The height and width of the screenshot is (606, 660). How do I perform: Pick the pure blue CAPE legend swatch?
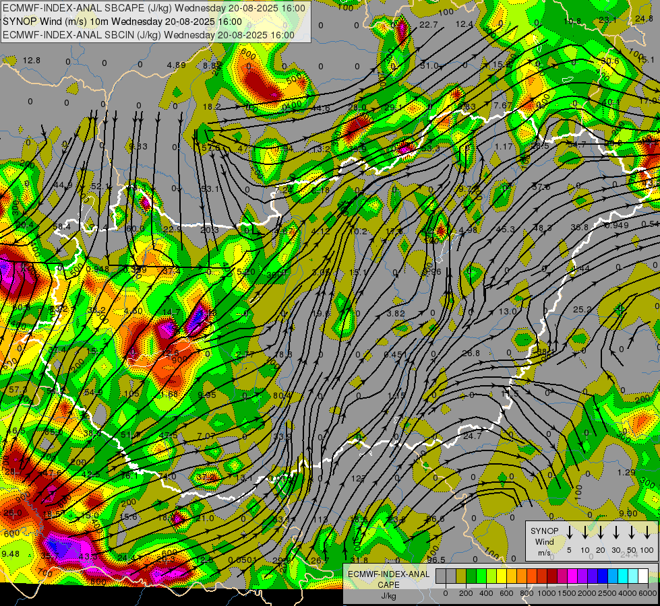(x=603, y=576)
